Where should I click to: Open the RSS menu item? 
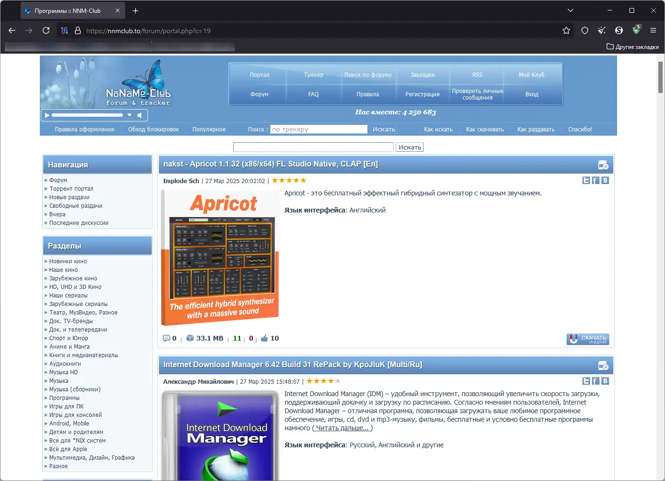point(477,75)
